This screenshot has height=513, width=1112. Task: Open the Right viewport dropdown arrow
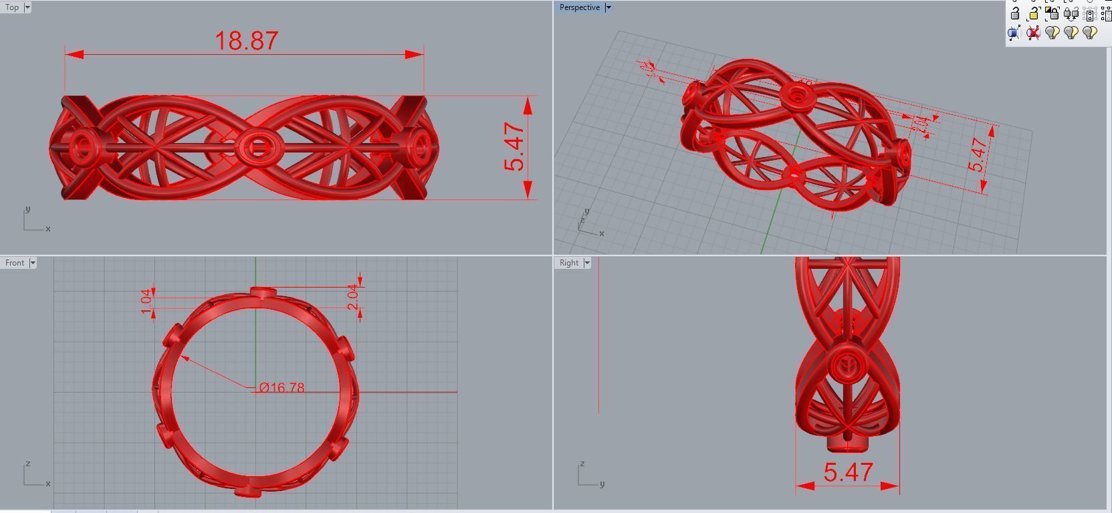pyautogui.click(x=587, y=263)
